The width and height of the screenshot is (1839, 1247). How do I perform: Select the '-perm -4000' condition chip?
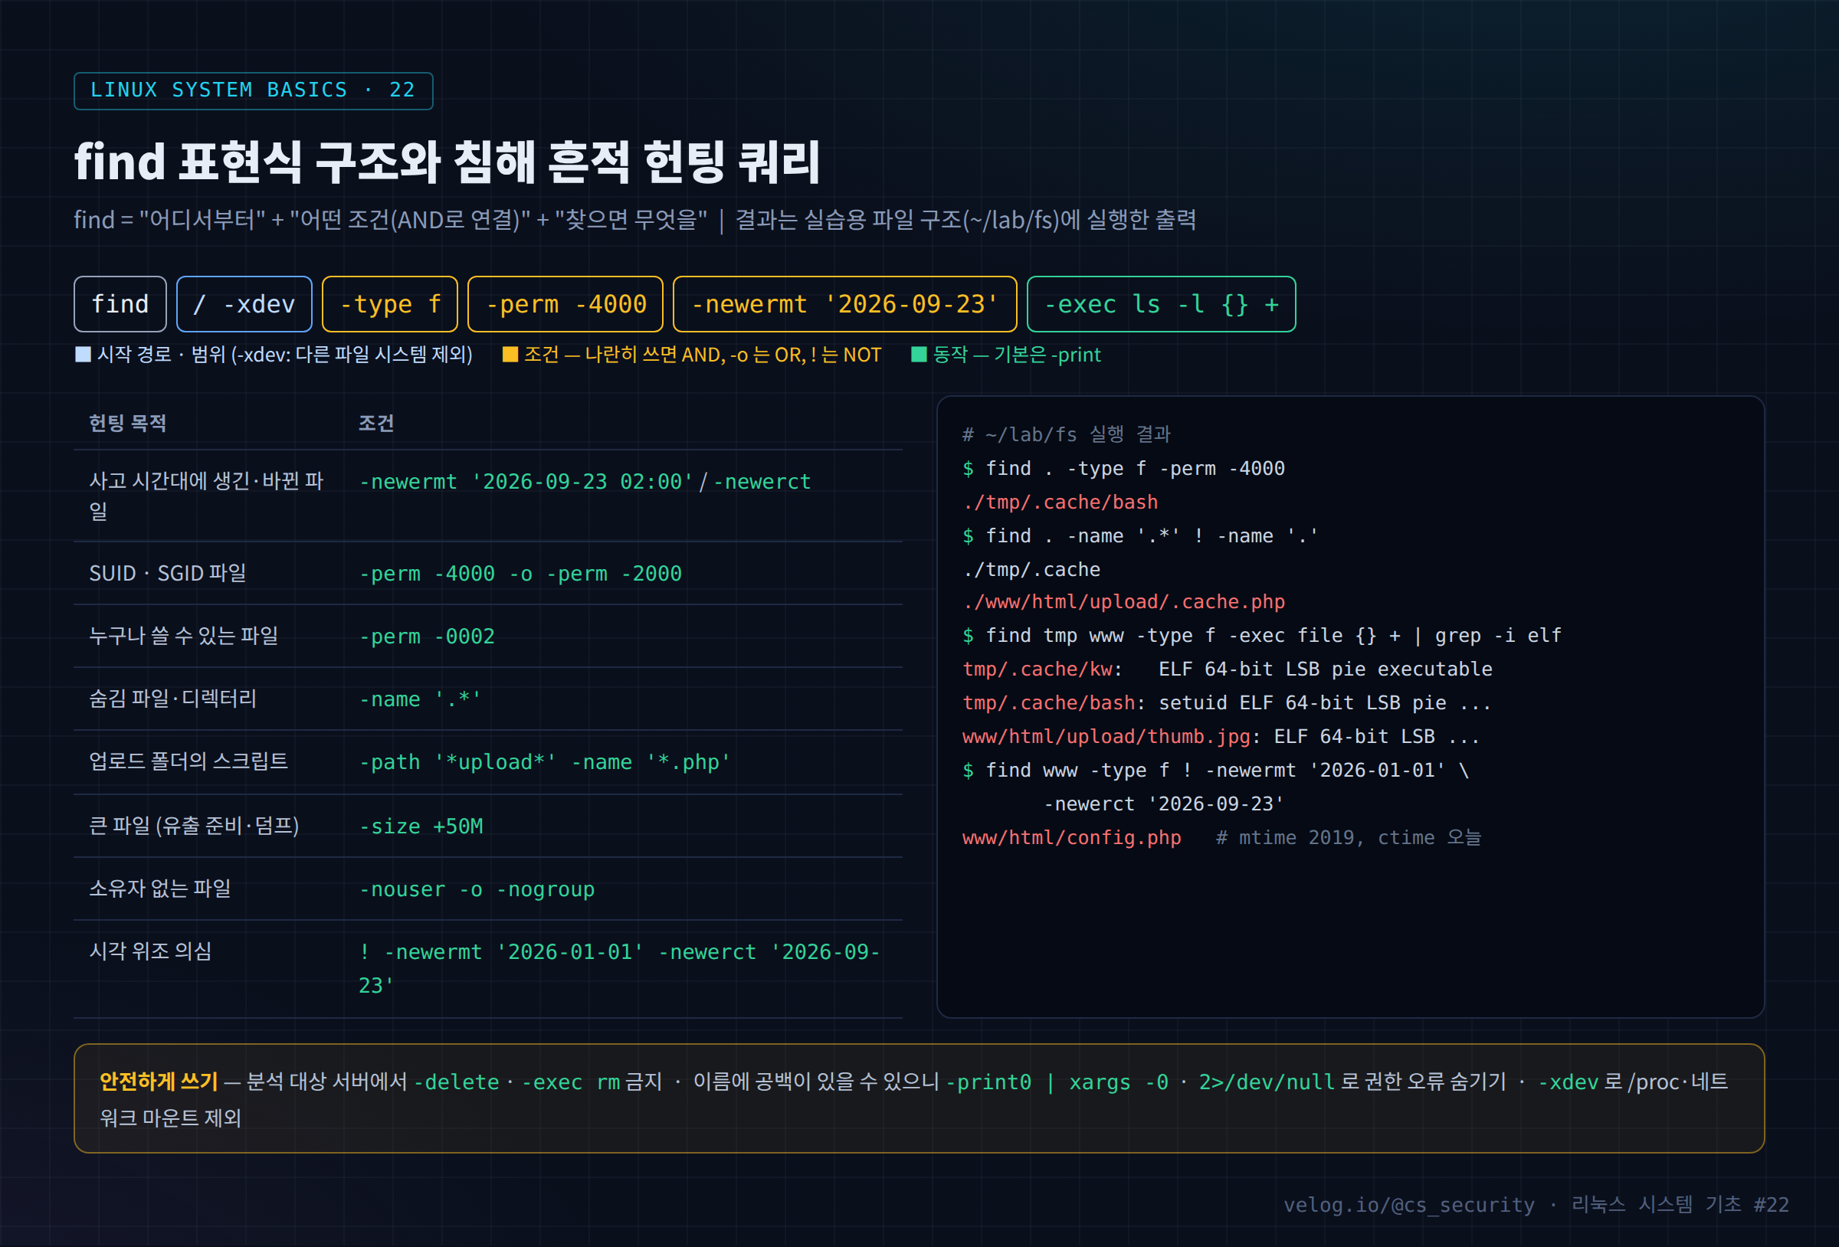(565, 304)
